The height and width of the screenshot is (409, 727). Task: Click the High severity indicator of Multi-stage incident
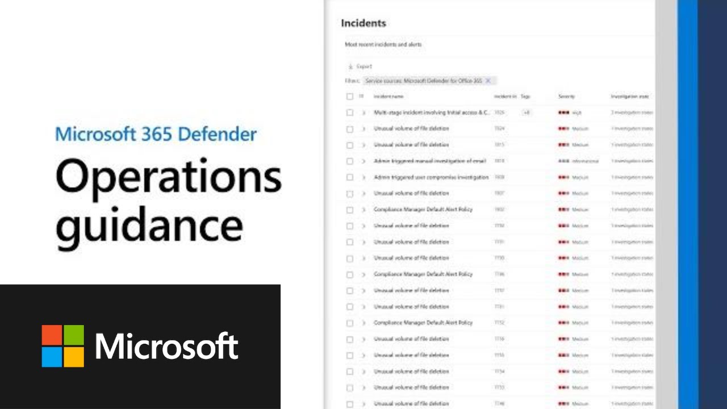click(570, 113)
